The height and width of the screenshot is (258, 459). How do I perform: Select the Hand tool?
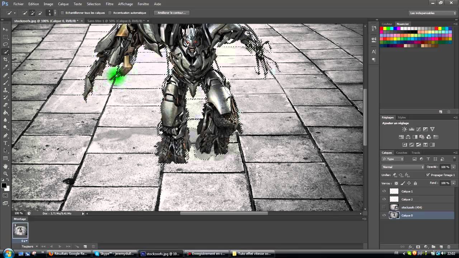[6, 167]
